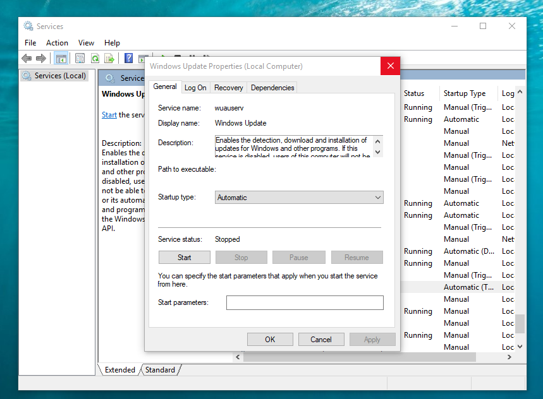Click the services list scroll up arrow
This screenshot has height=399, width=543.
click(520, 92)
